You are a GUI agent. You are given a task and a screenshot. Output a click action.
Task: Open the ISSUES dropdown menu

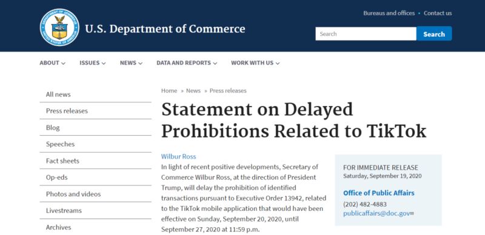point(93,63)
